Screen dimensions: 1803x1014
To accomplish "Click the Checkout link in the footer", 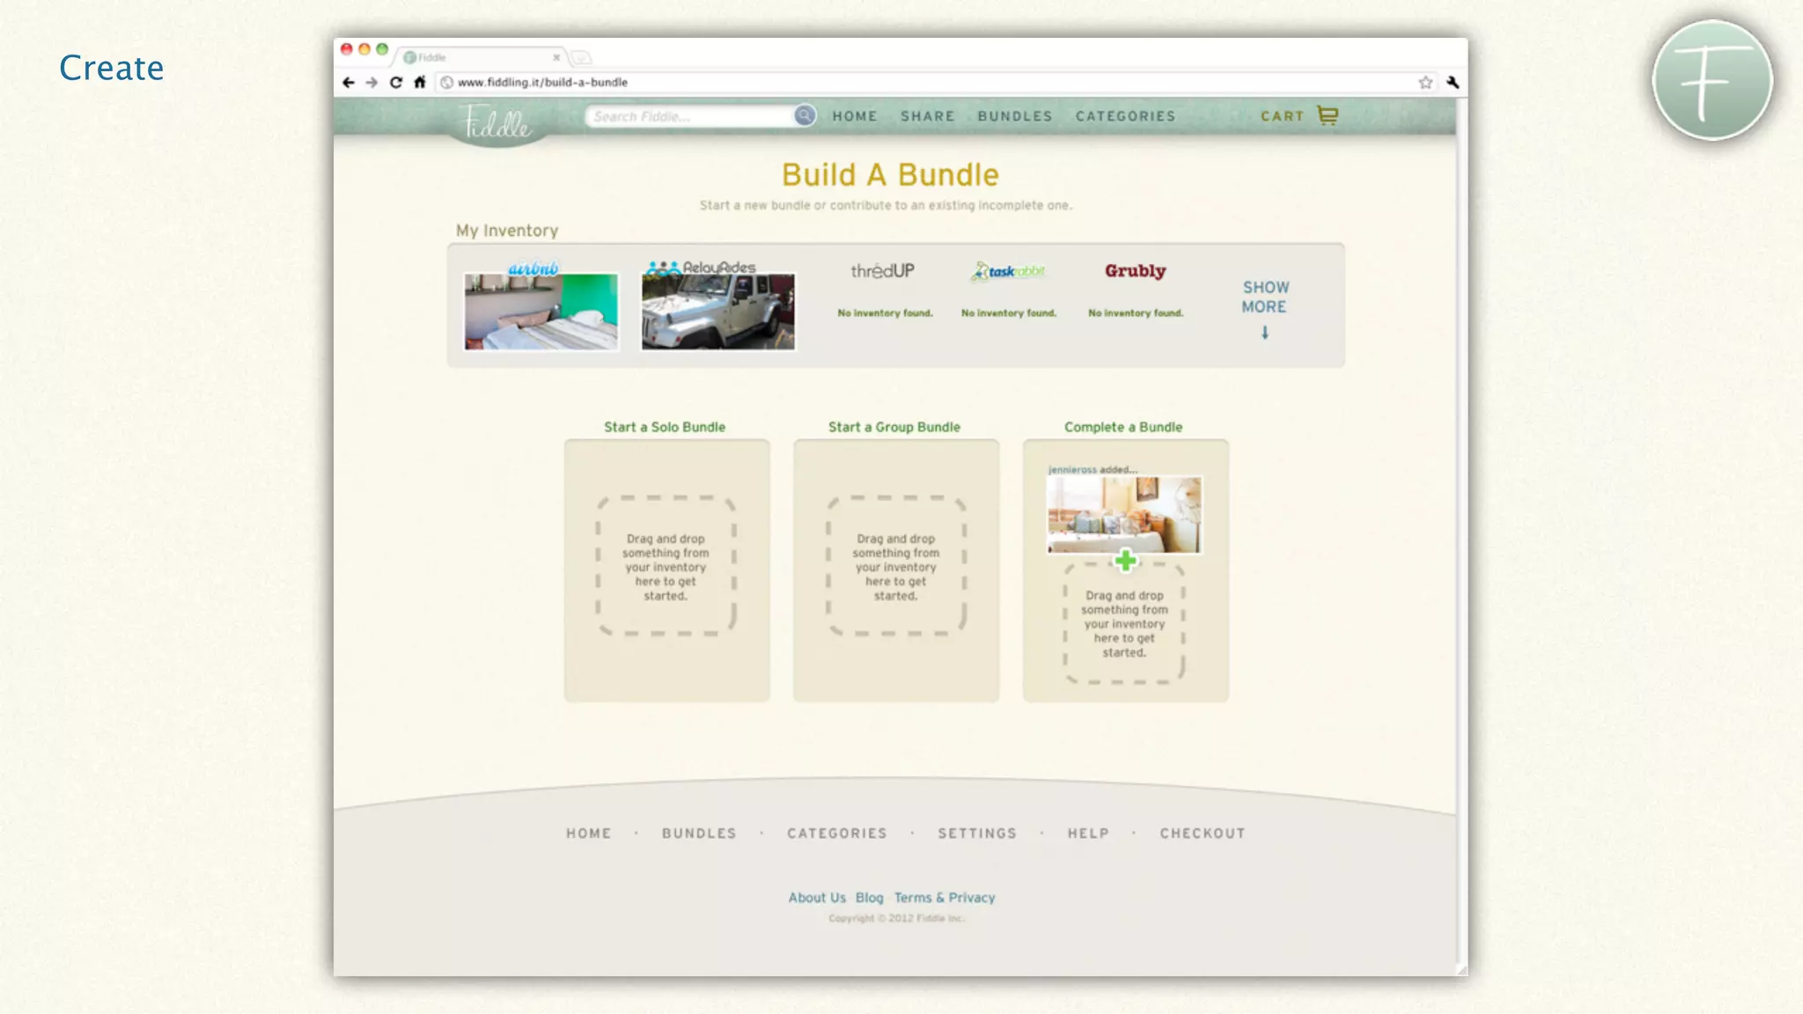I will [x=1202, y=834].
